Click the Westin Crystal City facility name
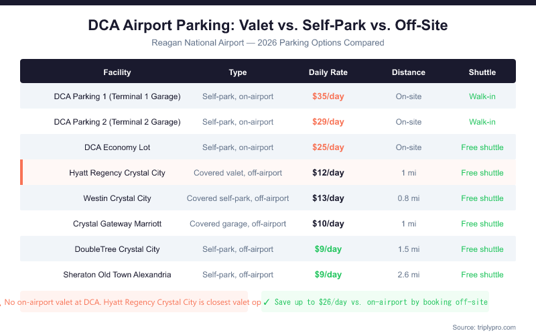 click(117, 198)
